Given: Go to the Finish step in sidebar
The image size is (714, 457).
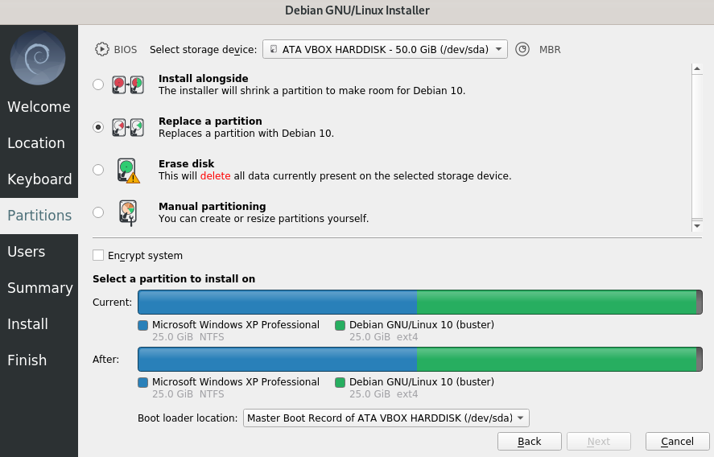Looking at the screenshot, I should click(39, 360).
